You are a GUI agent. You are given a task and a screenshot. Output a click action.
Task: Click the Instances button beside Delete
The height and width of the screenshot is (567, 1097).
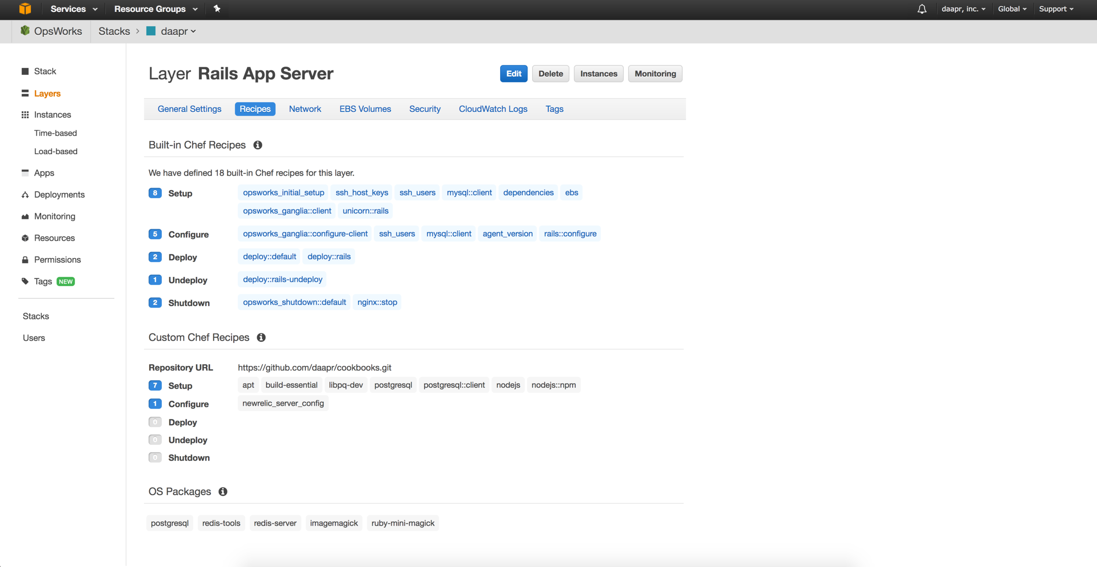(x=599, y=74)
